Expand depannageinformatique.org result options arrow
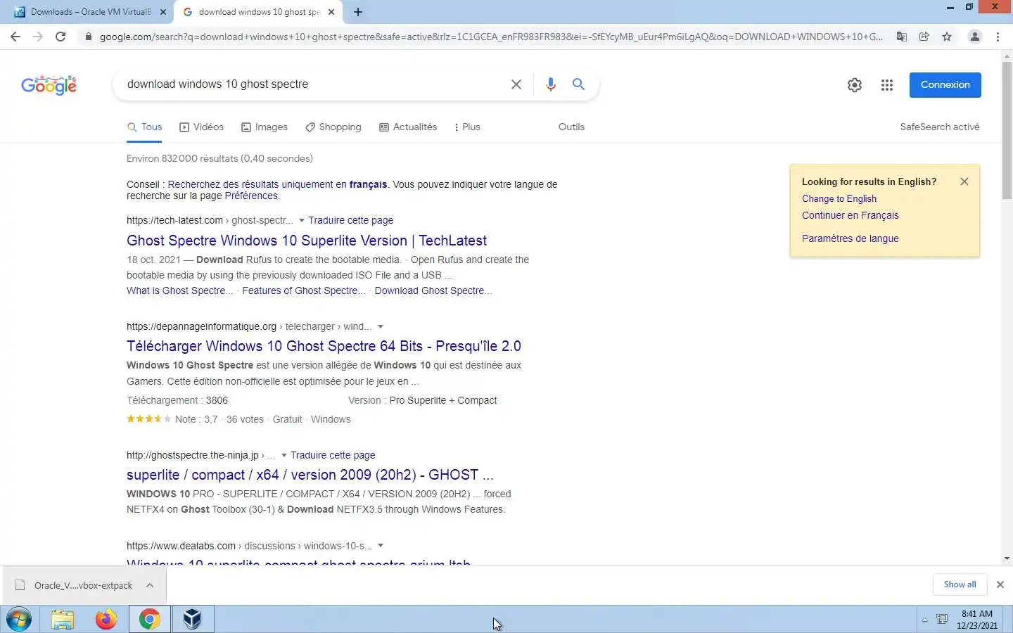Image resolution: width=1013 pixels, height=633 pixels. click(x=380, y=327)
